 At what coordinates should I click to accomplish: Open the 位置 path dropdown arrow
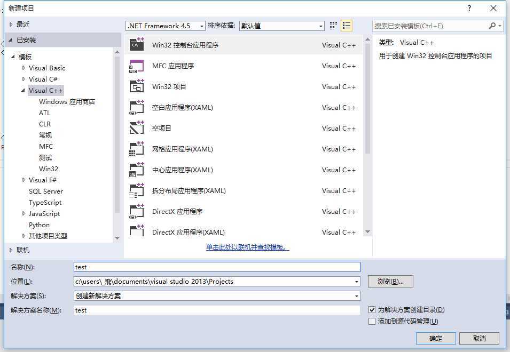coord(357,282)
